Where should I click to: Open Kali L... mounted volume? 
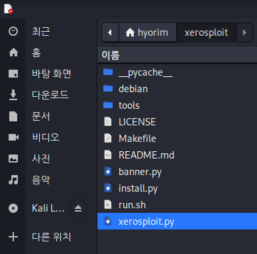48,208
